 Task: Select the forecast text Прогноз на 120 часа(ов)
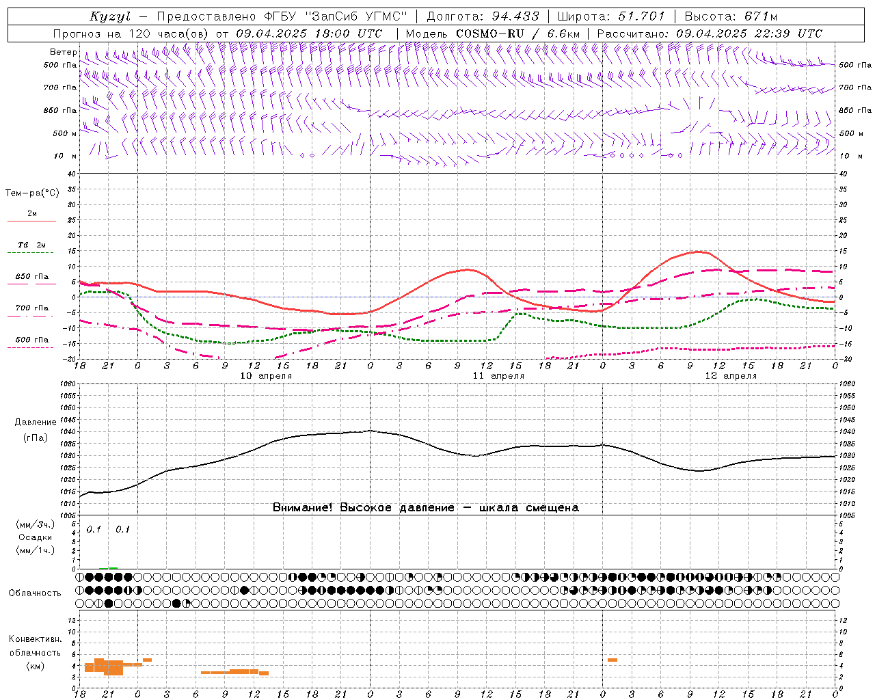tap(132, 33)
